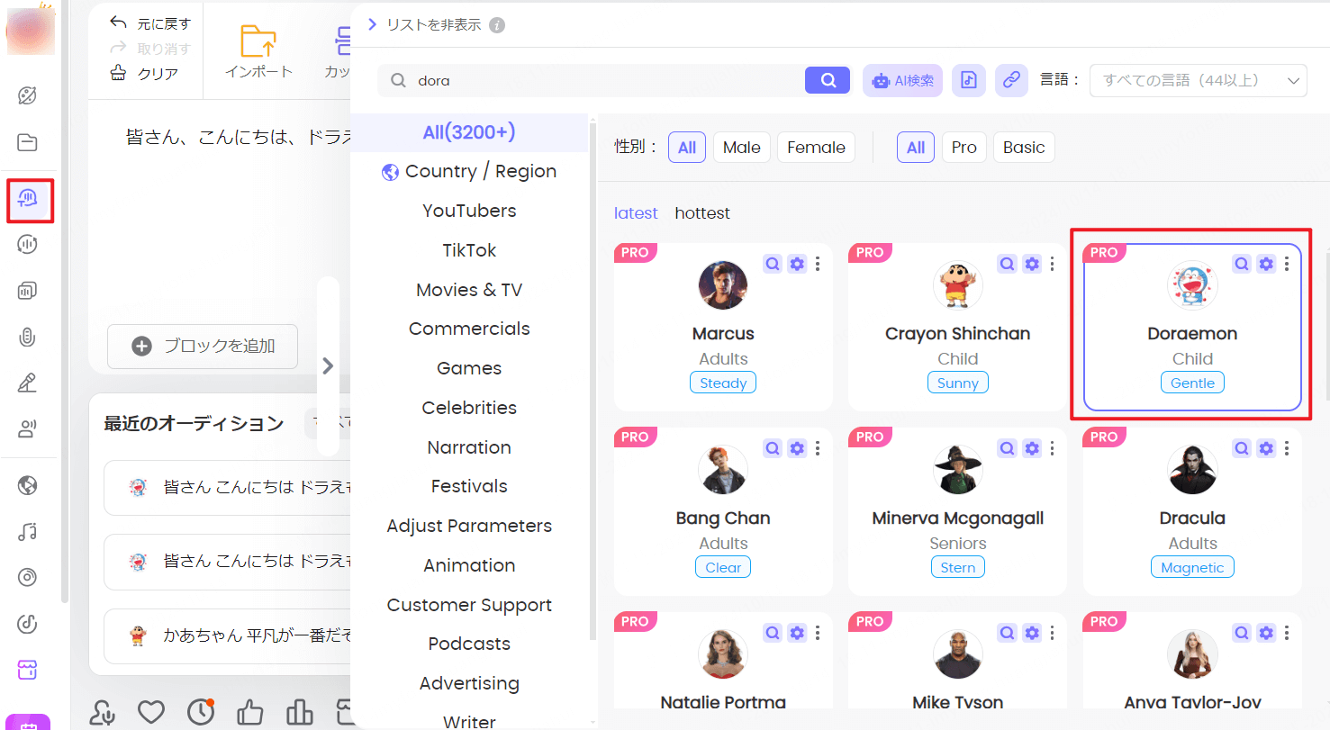The image size is (1330, 730).
Task: Select the gender All filter
Action: point(687,148)
